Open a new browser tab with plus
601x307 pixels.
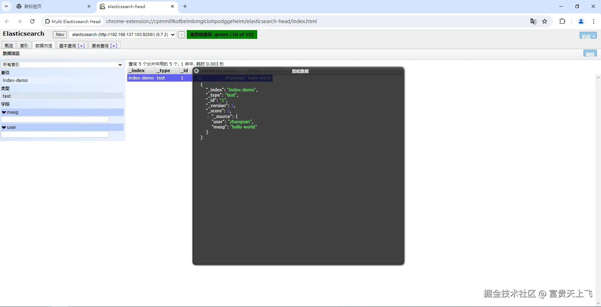click(185, 6)
